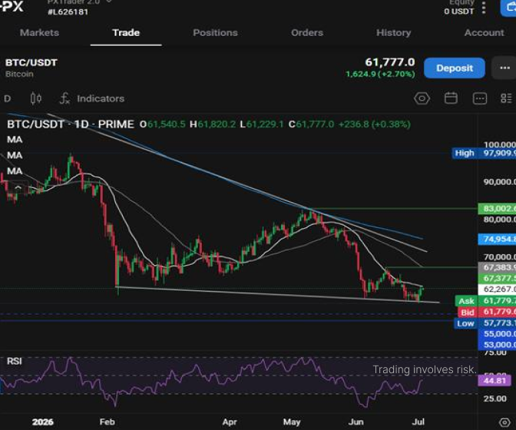Image resolution: width=516 pixels, height=430 pixels.
Task: Click the BTC/USDT 1D PRIME chart title
Action: pyautogui.click(x=71, y=124)
